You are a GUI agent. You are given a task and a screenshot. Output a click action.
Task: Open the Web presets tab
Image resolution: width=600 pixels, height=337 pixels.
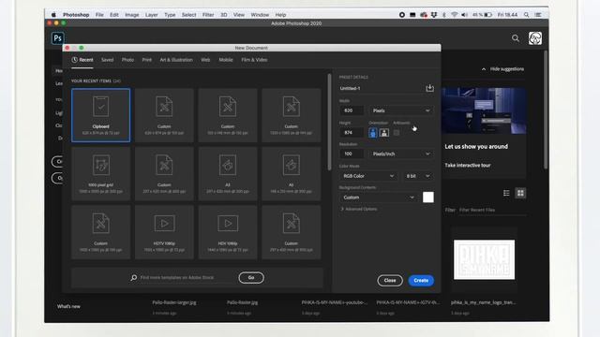(205, 60)
